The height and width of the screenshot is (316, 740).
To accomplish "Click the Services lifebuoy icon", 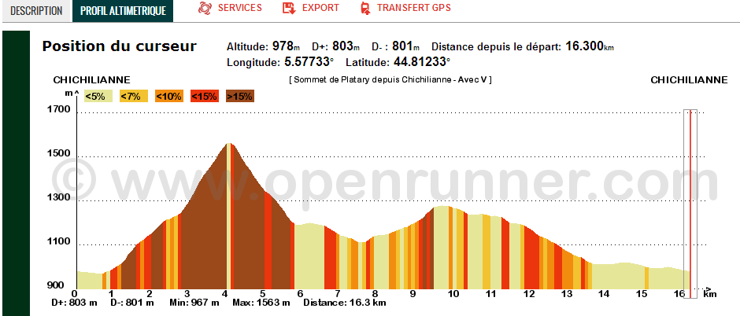I will (x=205, y=9).
